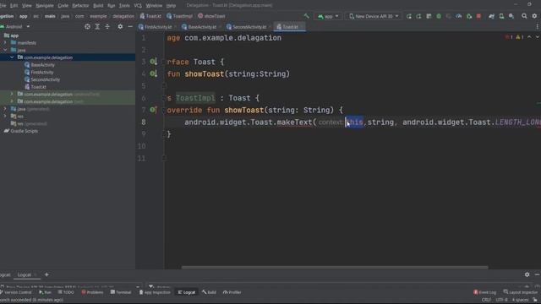Expand the java (generated) folder

(x=5, y=109)
